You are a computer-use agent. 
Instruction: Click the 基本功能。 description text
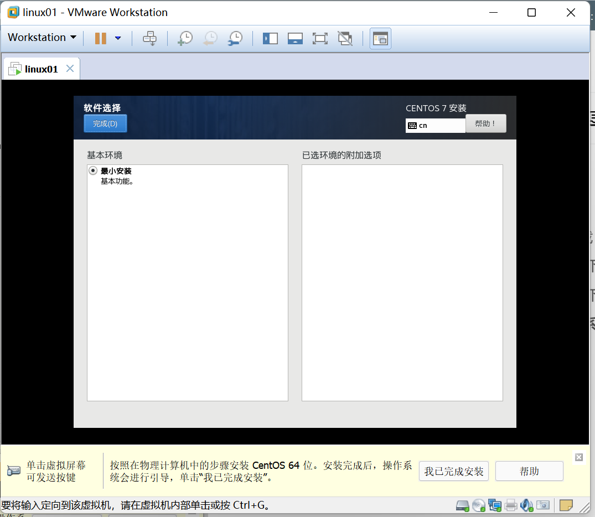117,182
